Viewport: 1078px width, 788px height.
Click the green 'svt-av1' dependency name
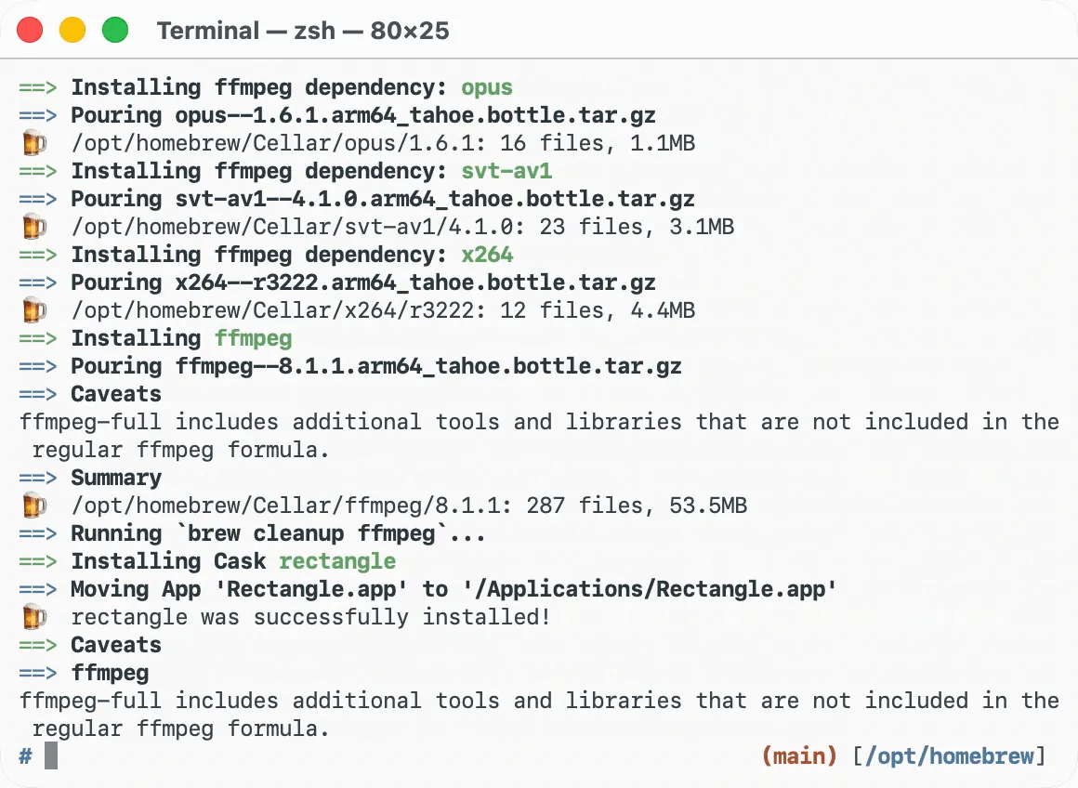(506, 171)
